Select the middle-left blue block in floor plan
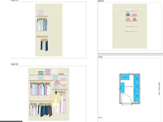This screenshot has height=122, width=163. [122, 88]
